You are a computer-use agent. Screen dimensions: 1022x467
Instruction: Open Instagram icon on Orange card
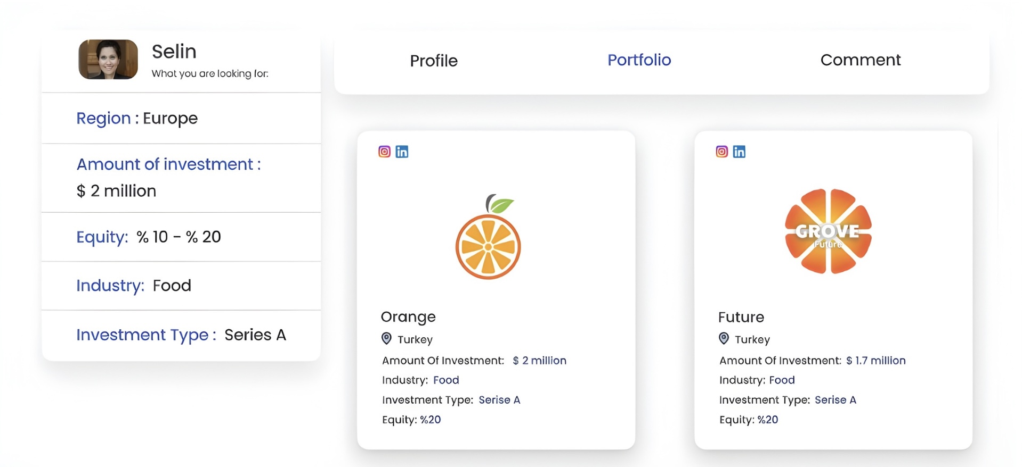pyautogui.click(x=384, y=152)
